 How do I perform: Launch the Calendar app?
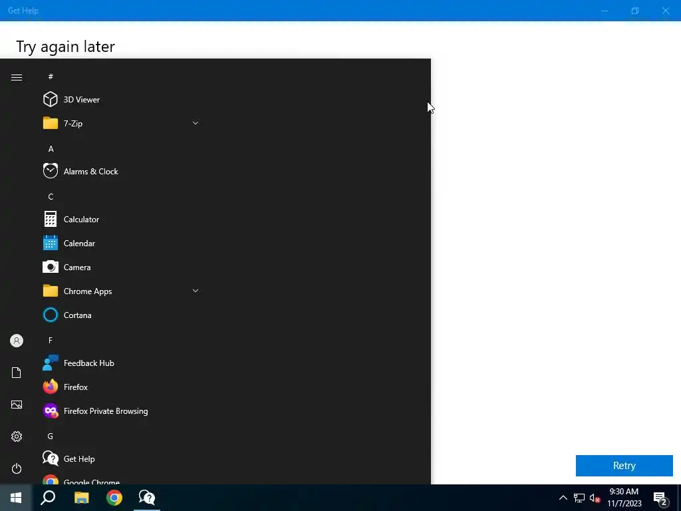(x=122, y=244)
